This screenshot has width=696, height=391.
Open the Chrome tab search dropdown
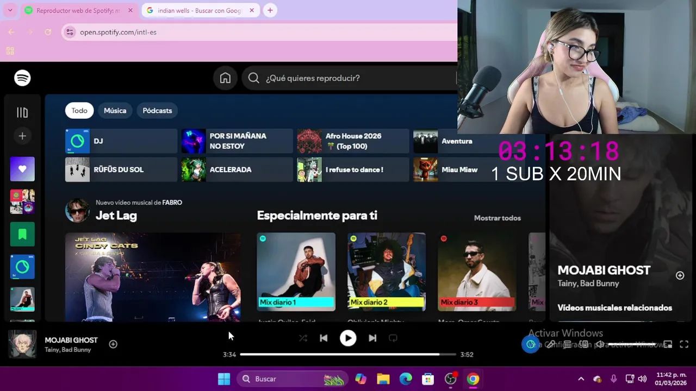click(x=10, y=10)
